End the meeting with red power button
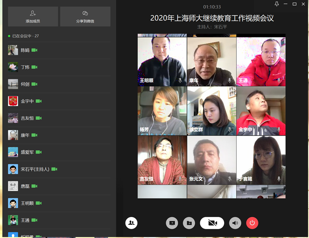309x238 pixels. 252,223
